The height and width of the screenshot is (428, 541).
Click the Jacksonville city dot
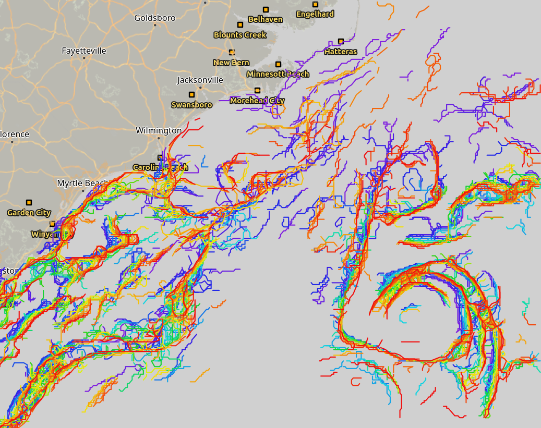pyautogui.click(x=200, y=88)
